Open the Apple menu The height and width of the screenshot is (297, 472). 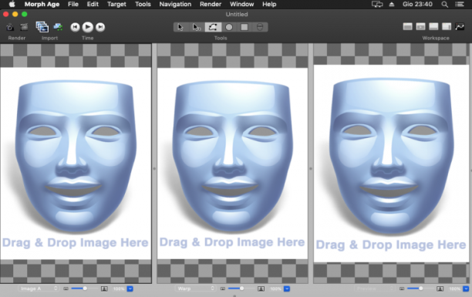[12, 4]
